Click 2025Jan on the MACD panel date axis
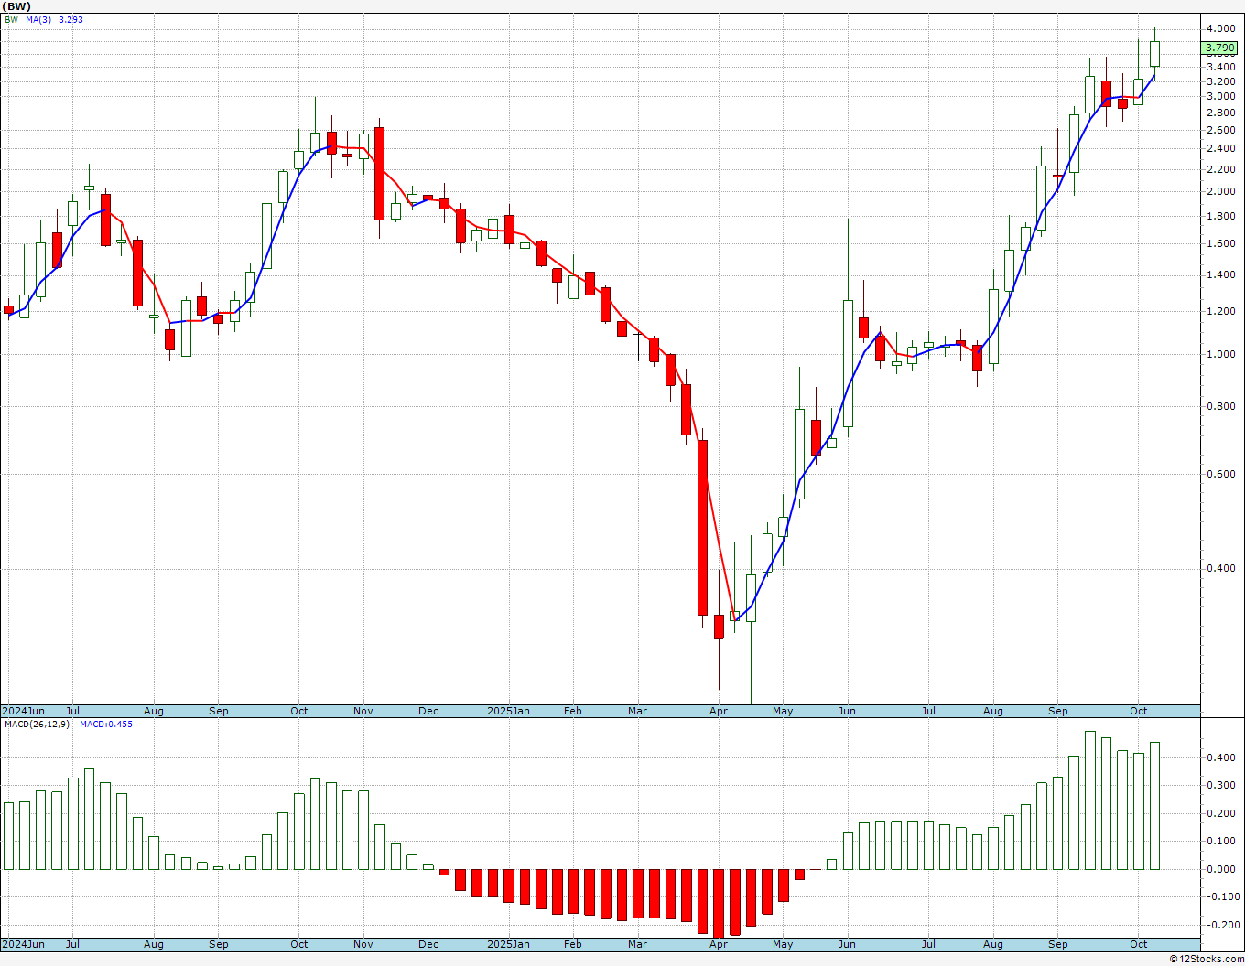 (508, 944)
